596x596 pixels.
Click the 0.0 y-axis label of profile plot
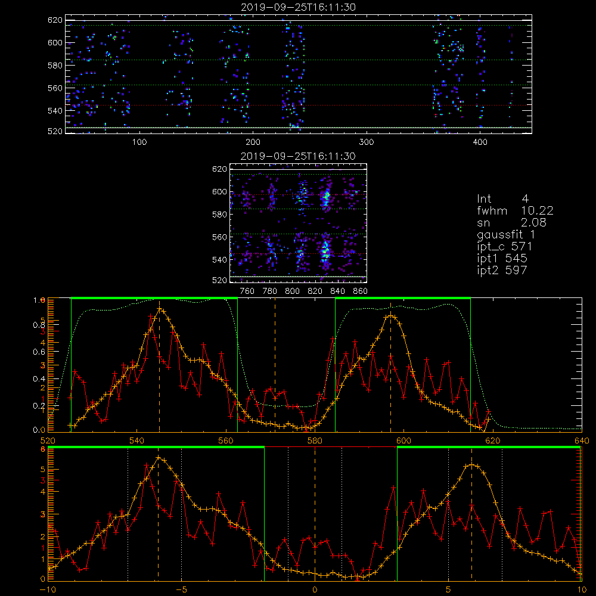[x=39, y=430]
